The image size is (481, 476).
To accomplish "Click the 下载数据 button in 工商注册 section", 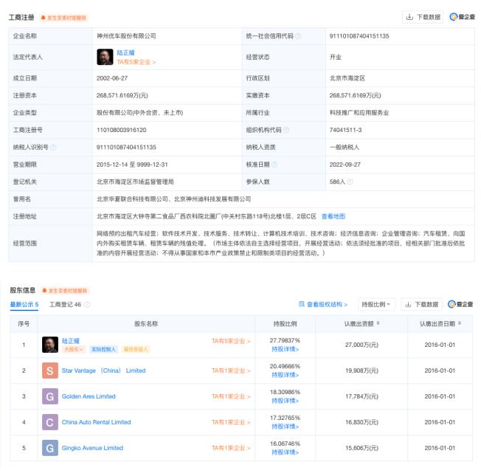I will point(423,17).
